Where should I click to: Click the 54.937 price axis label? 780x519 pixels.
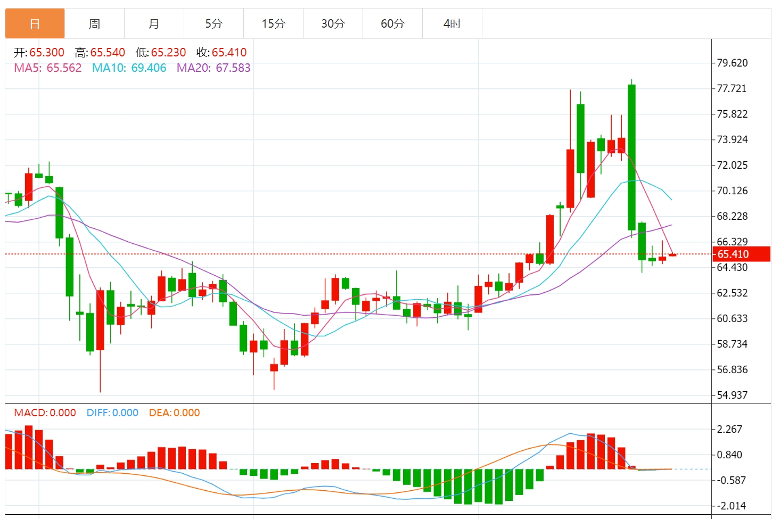732,395
